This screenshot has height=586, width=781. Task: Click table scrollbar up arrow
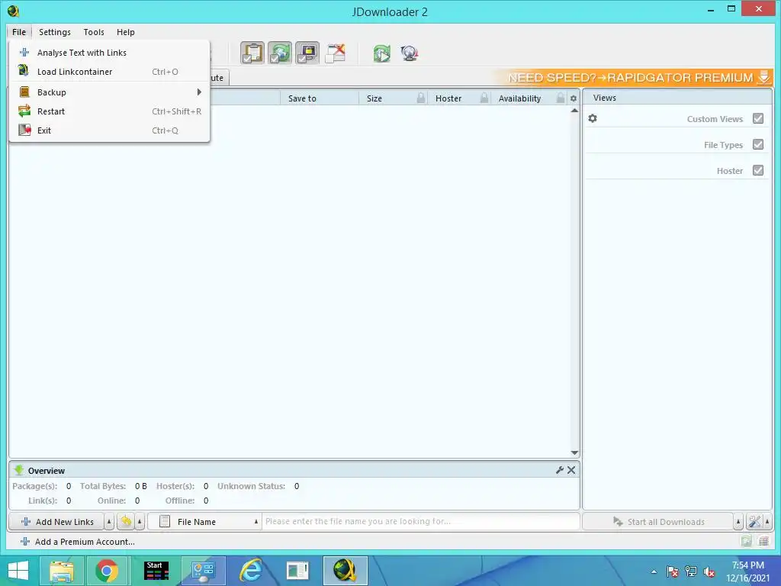click(574, 111)
